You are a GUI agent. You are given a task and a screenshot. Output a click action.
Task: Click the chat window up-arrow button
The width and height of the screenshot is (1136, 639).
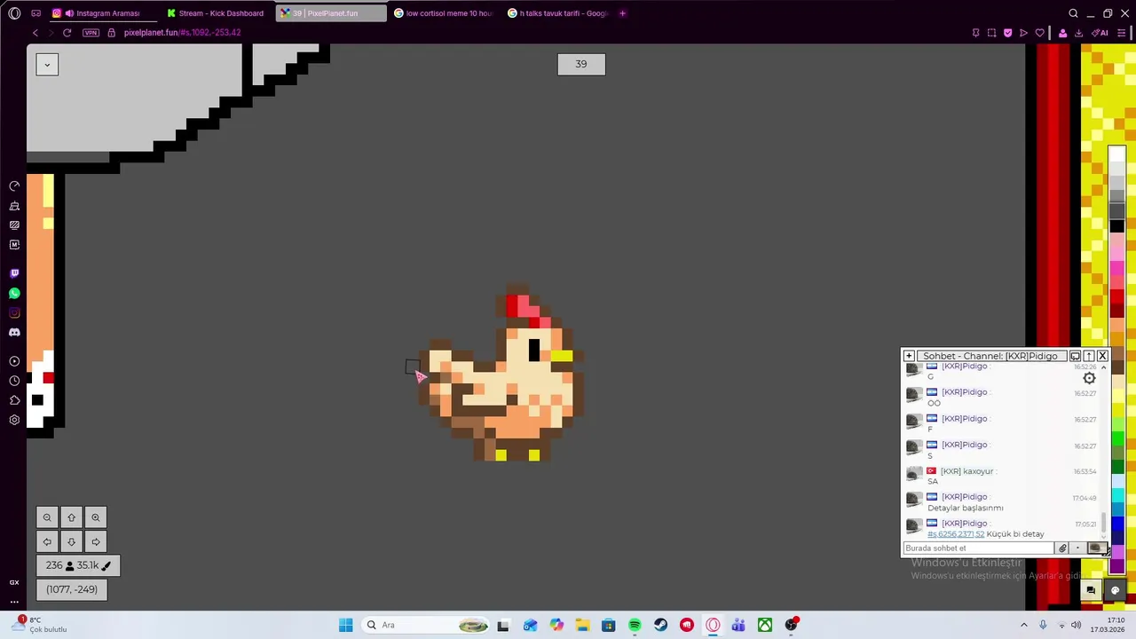tap(1089, 356)
